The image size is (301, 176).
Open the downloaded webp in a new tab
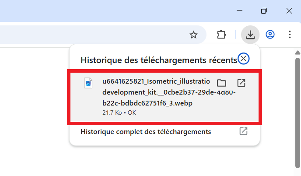(x=241, y=83)
